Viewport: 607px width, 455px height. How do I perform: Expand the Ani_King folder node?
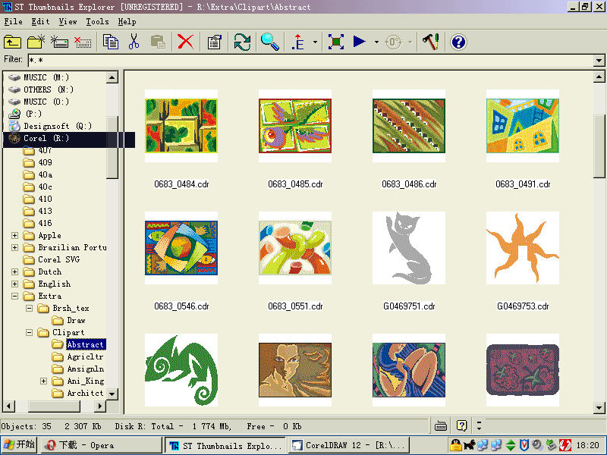pos(43,381)
